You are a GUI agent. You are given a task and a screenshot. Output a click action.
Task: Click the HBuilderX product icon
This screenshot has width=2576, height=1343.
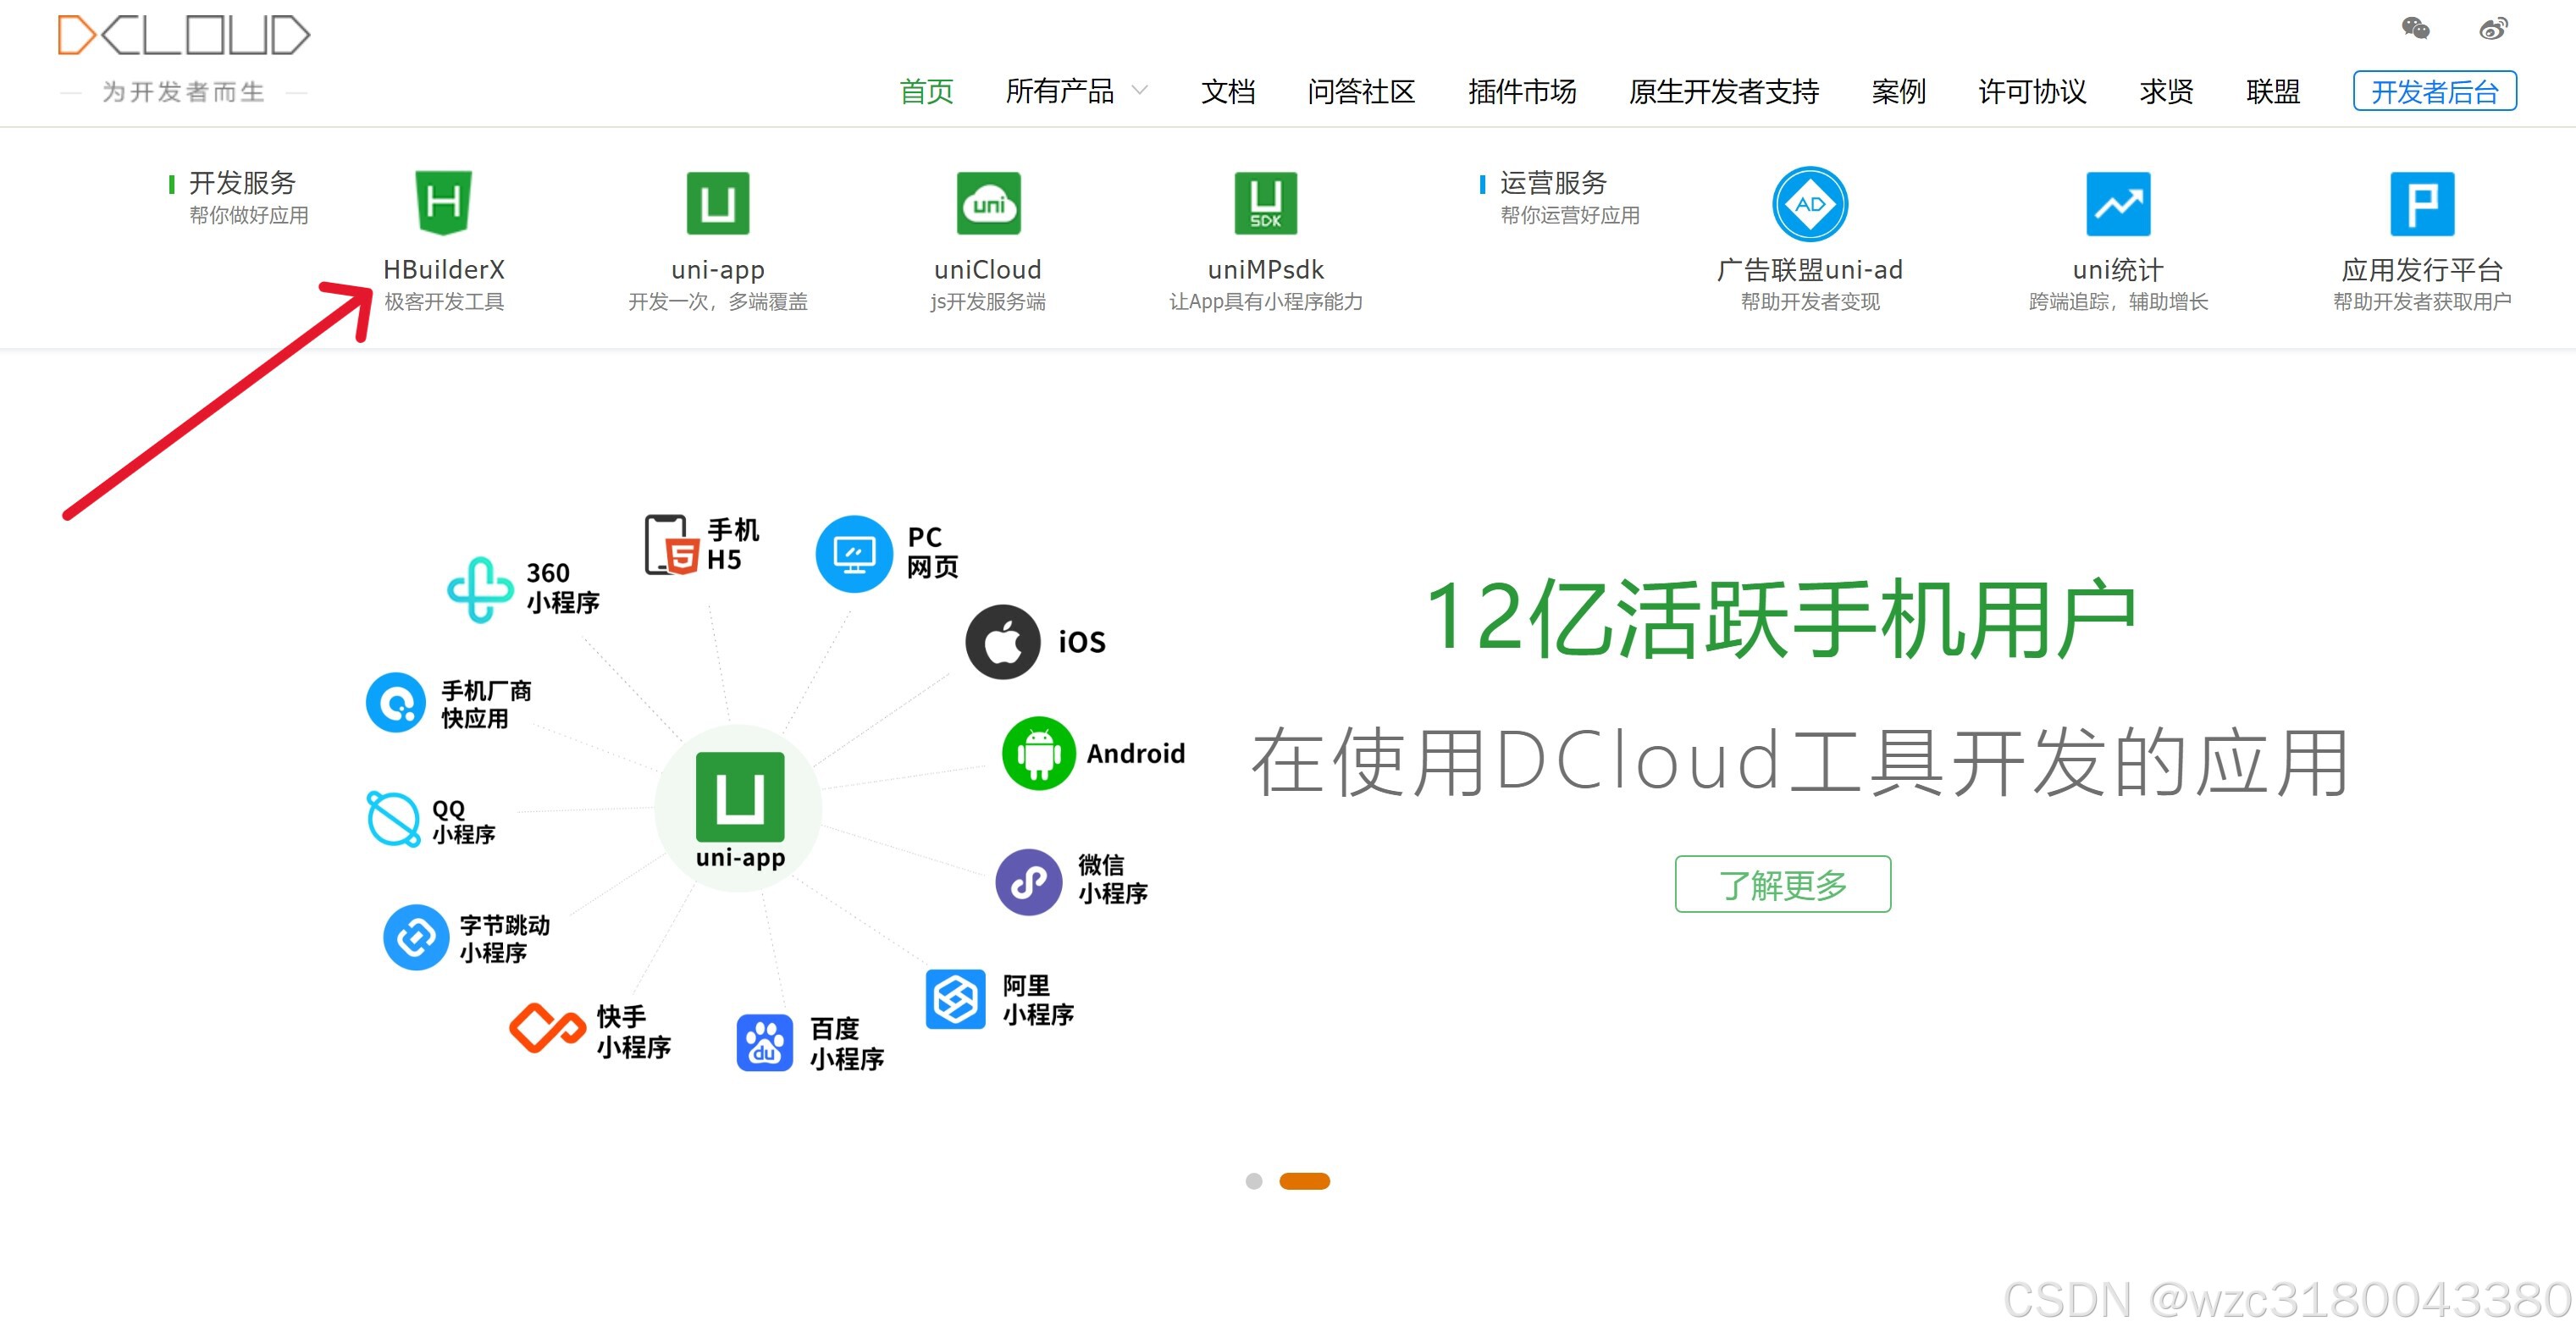pyautogui.click(x=443, y=203)
